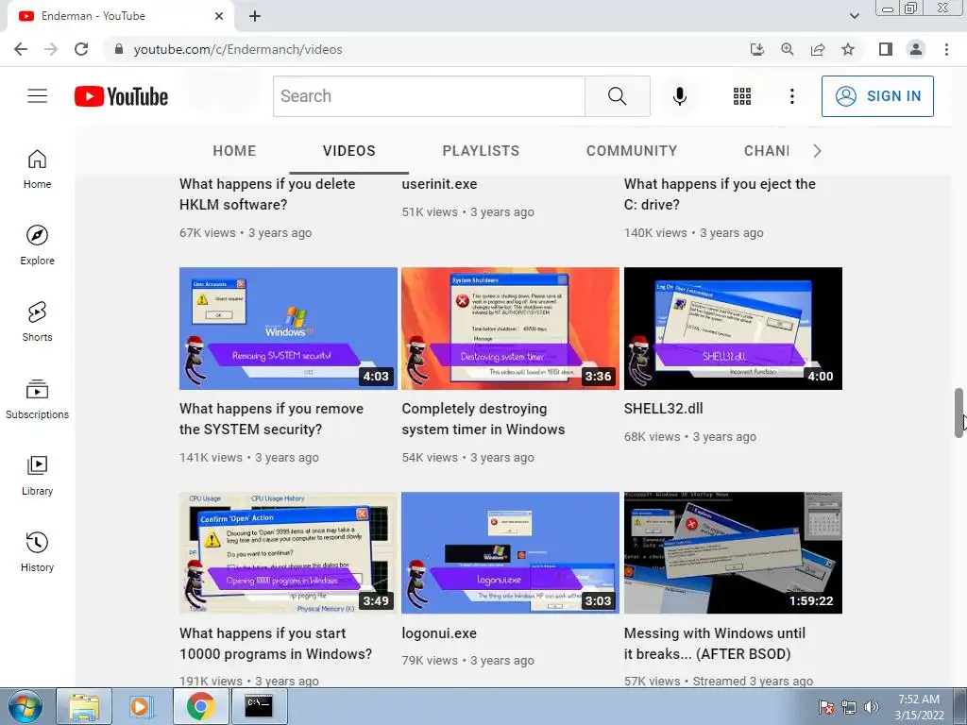Open the YouTube hamburger guide menu
The height and width of the screenshot is (725, 967).
(37, 96)
